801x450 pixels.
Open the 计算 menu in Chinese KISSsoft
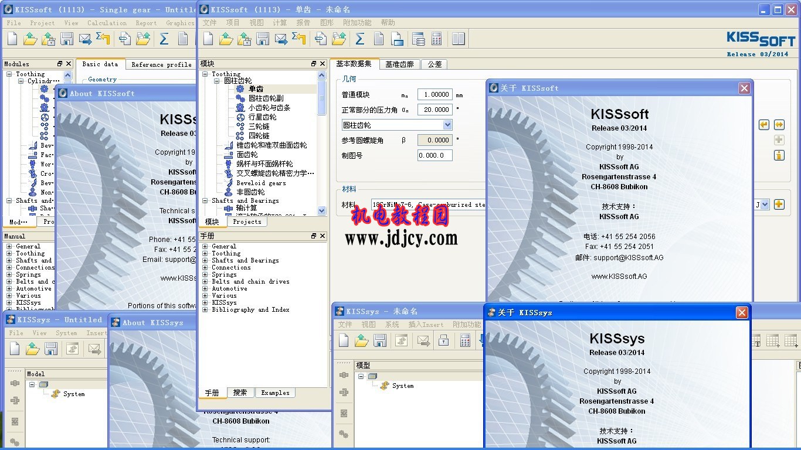coord(280,23)
